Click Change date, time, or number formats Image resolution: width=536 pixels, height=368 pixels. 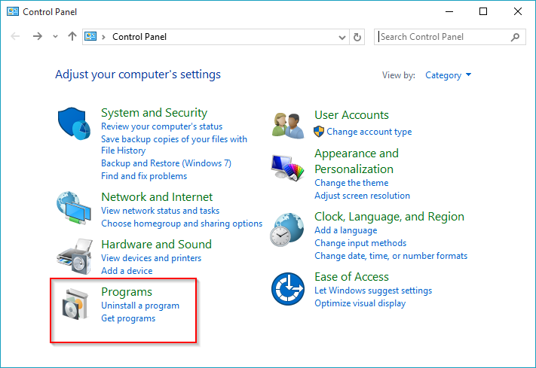pos(391,256)
